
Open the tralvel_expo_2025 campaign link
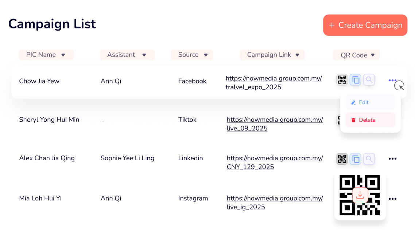tap(274, 83)
